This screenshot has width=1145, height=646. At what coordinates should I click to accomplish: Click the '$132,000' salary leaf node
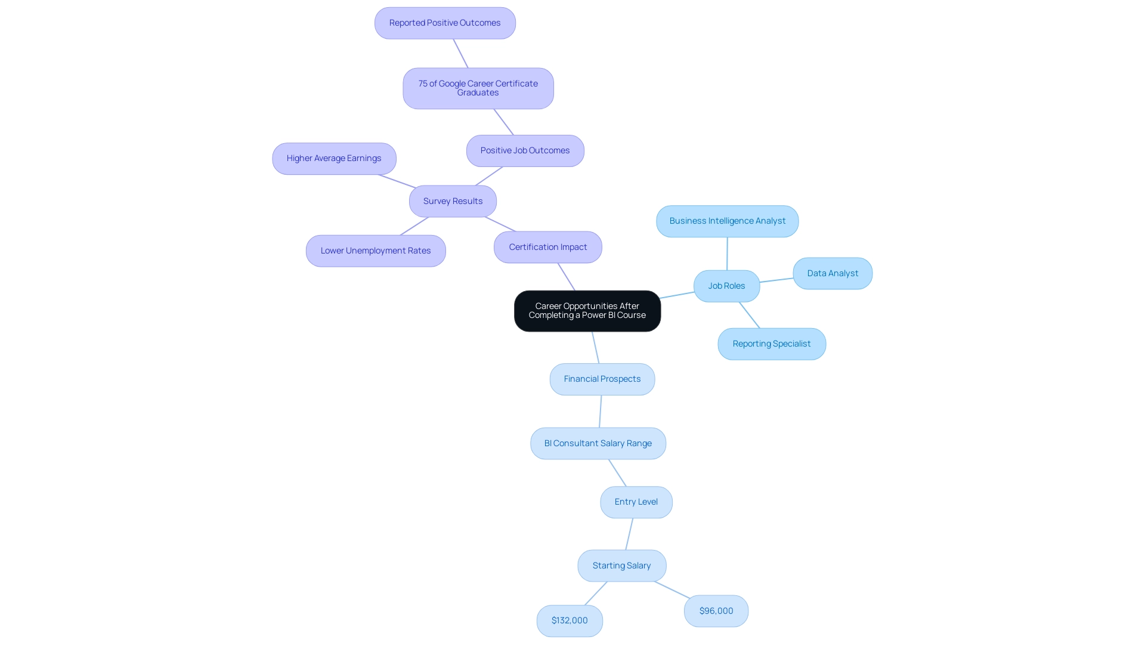click(x=568, y=621)
